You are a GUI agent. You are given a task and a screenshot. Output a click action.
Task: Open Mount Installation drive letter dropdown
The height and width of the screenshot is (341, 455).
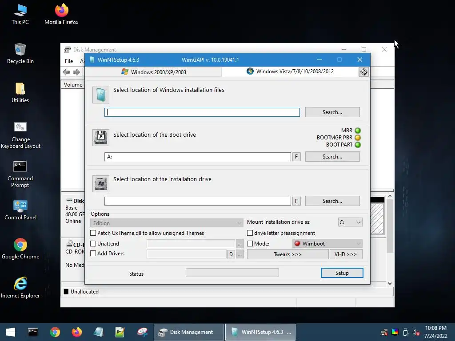coord(350,222)
